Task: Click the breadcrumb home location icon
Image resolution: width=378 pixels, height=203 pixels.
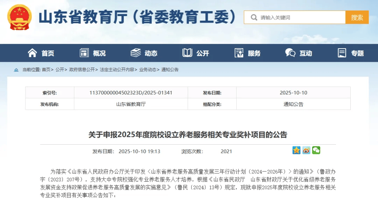Action: [x=16, y=70]
